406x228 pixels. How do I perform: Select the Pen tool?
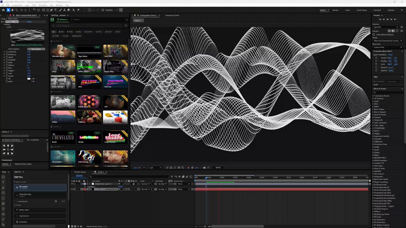click(x=51, y=10)
